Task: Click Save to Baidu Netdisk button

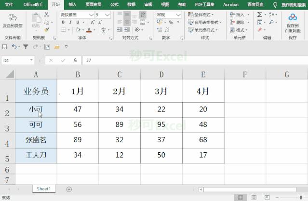Action: pyautogui.click(x=293, y=23)
